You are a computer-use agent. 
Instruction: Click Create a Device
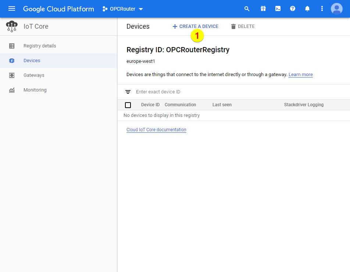(x=195, y=26)
